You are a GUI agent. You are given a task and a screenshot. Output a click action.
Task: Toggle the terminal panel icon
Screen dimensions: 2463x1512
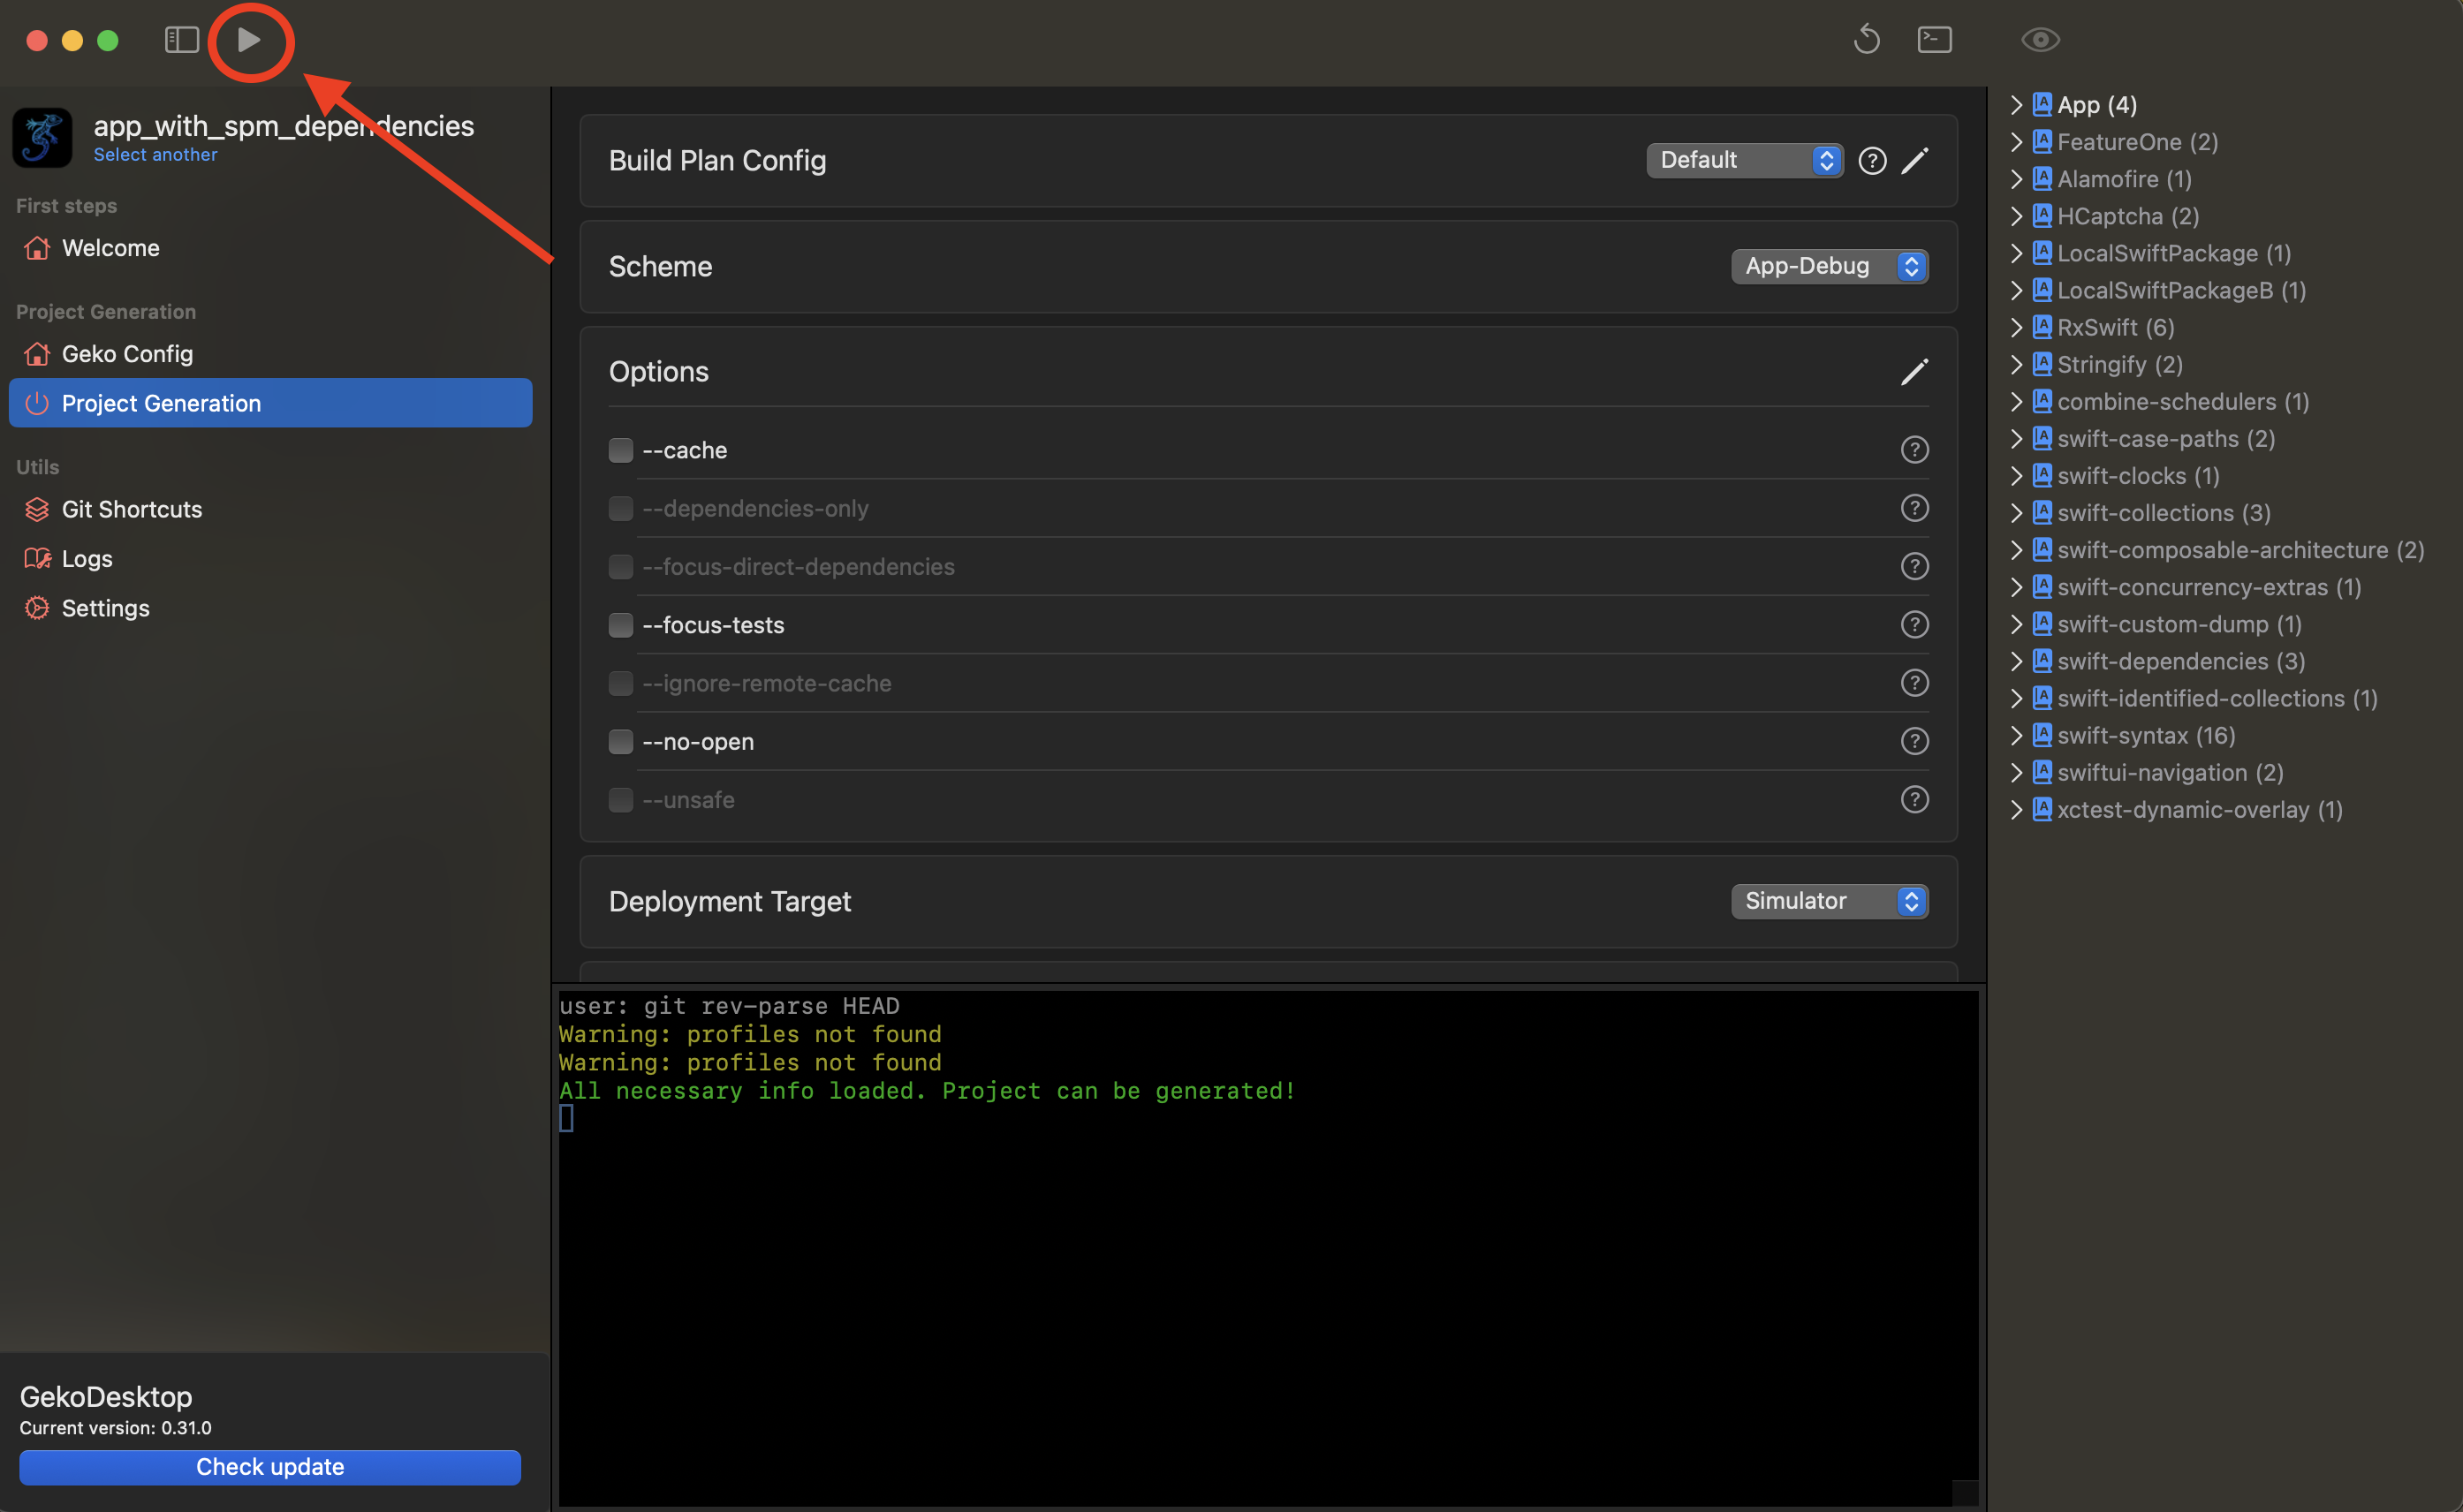point(1934,40)
